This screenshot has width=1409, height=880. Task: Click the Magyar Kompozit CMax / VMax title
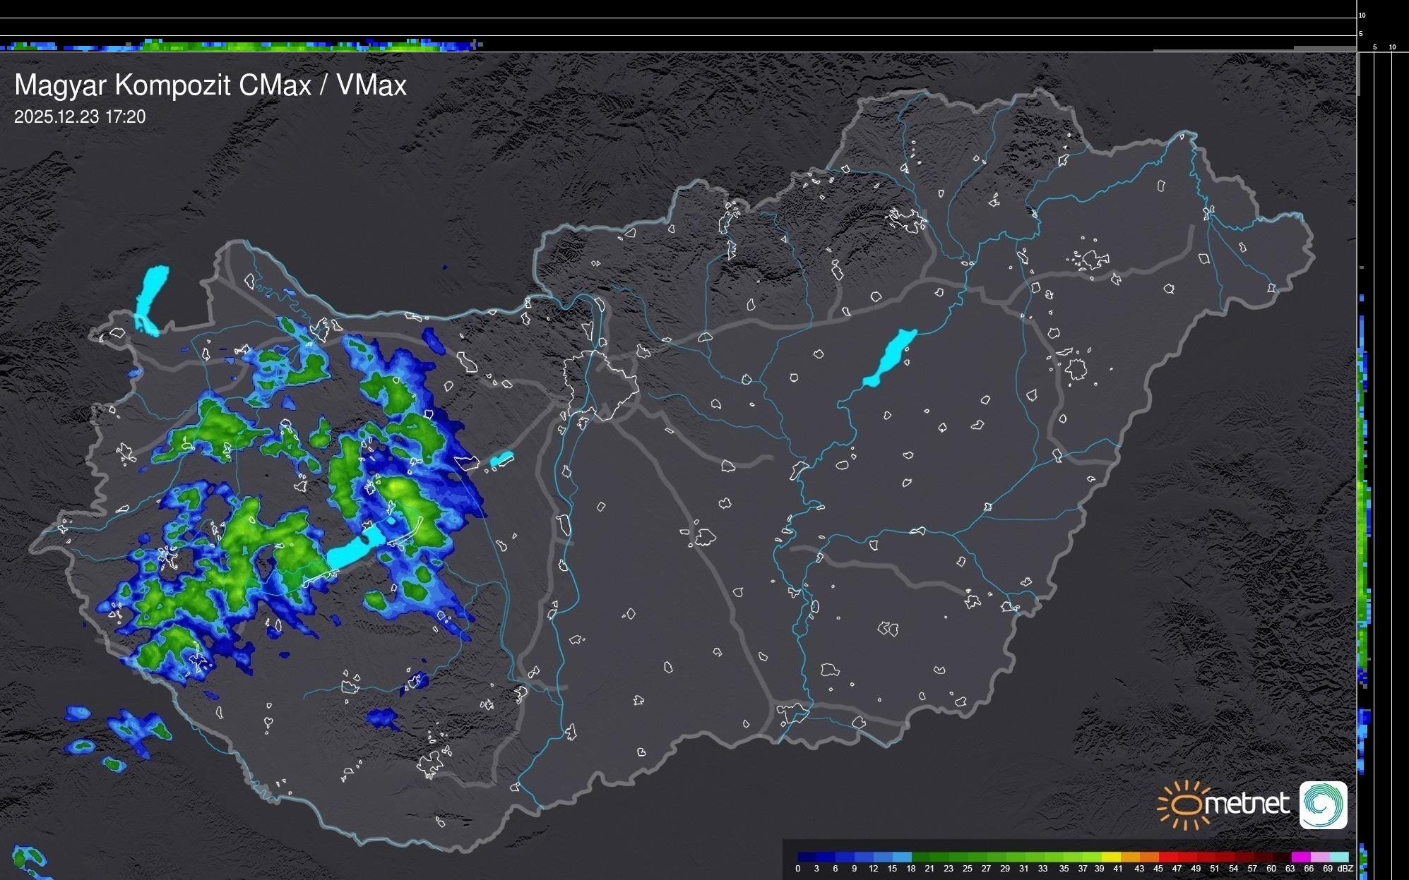coord(210,85)
